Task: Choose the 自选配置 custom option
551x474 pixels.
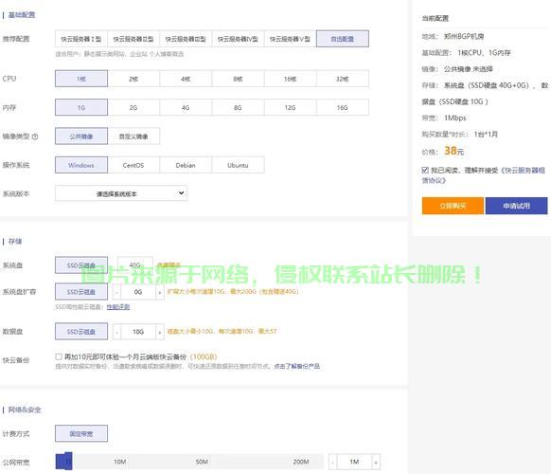Action: click(x=343, y=39)
